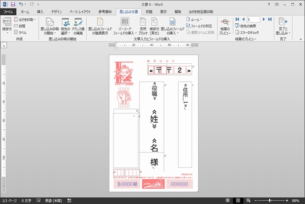Viewport: 305px width, 204px height.
Task: Click the 様 honorific text
Action: (154, 162)
